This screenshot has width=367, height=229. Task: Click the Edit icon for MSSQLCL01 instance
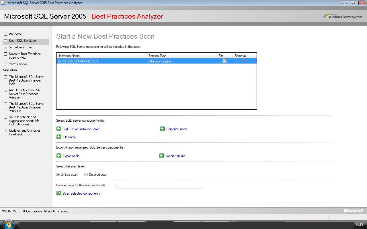pos(224,61)
